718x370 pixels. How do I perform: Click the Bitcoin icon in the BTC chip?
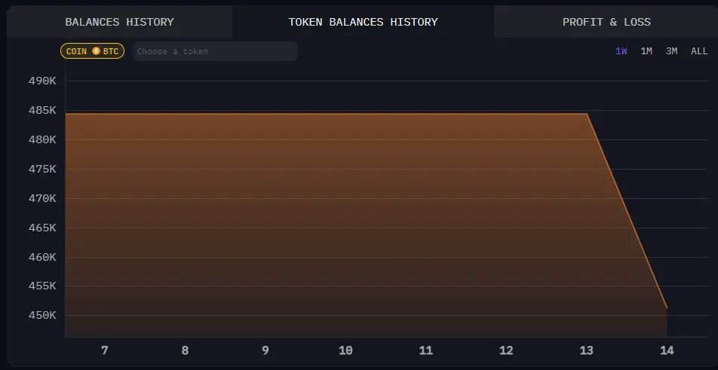click(x=97, y=51)
